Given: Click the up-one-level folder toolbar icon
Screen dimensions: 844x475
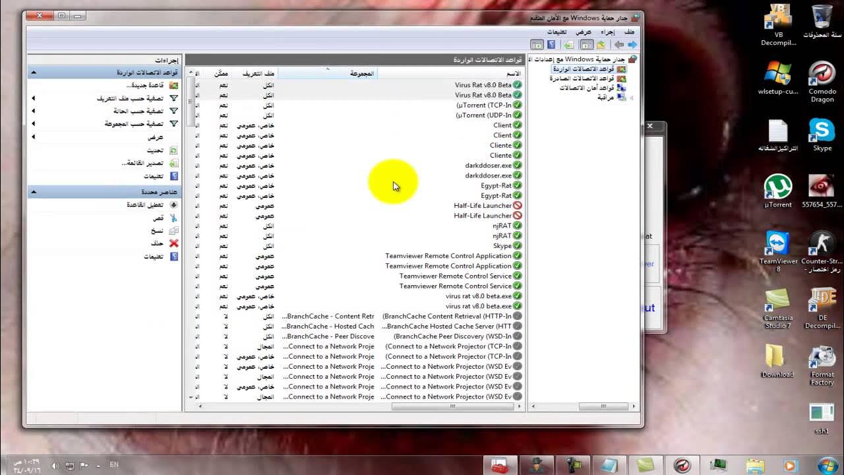Looking at the screenshot, I should coord(601,45).
